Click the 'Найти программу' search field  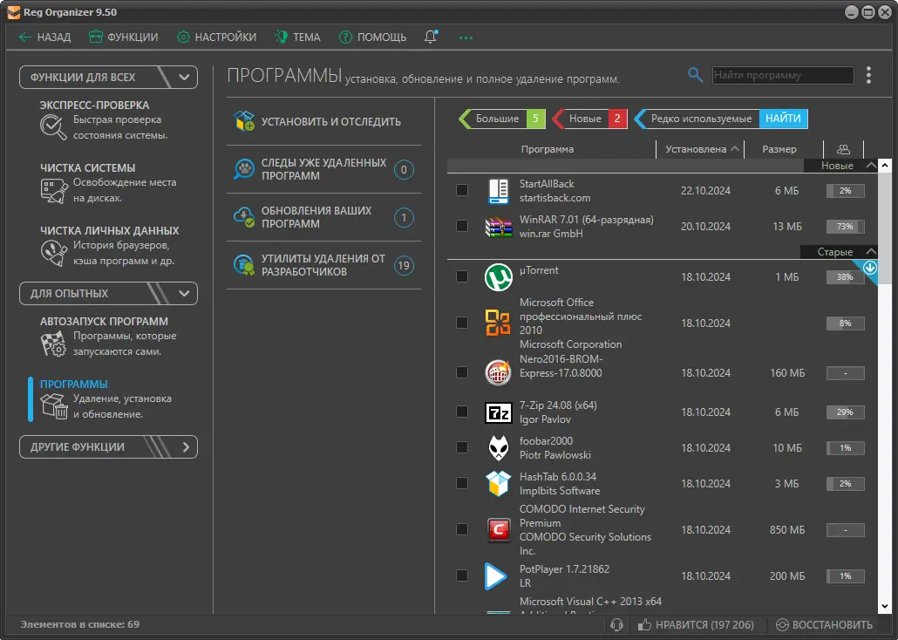782,75
